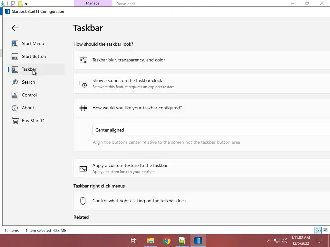This screenshot has height=247, width=330.
Task: Launch Chrome from the taskbar
Action: pos(167,241)
